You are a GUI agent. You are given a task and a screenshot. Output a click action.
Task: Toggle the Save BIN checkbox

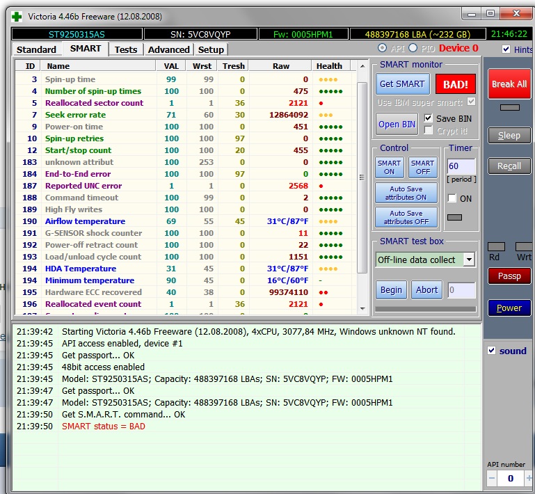pyautogui.click(x=428, y=118)
